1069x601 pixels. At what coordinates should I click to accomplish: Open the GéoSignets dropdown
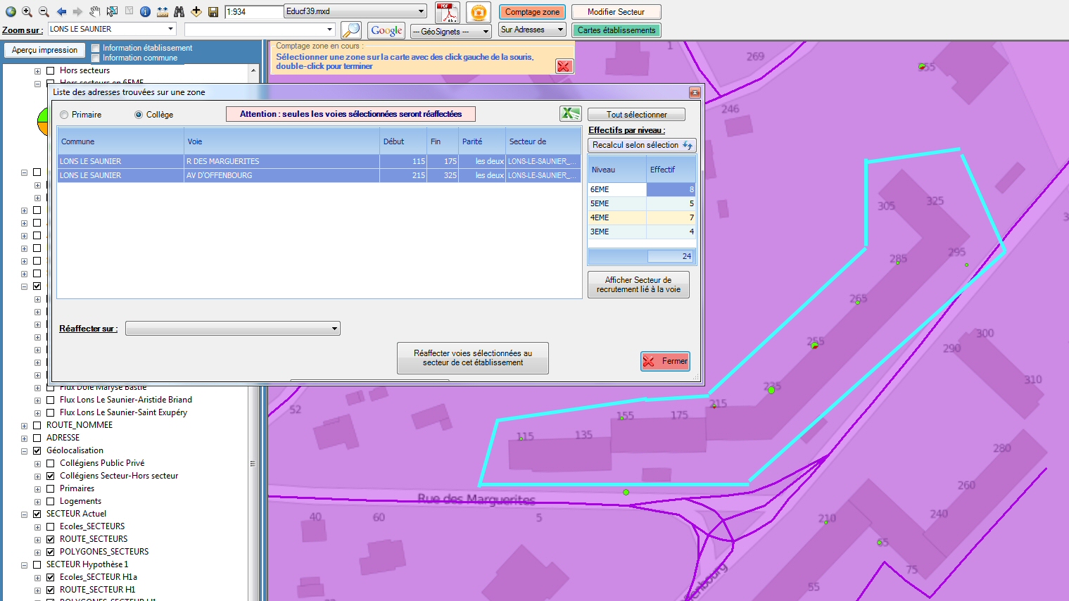(486, 32)
